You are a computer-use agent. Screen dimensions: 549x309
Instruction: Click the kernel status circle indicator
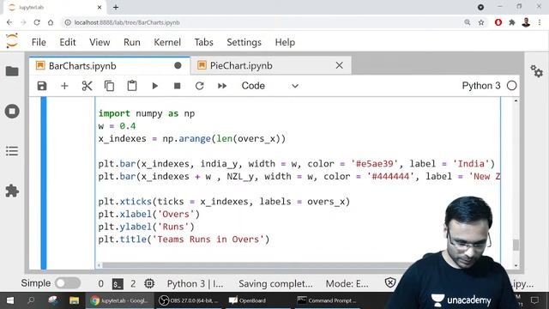coord(511,86)
